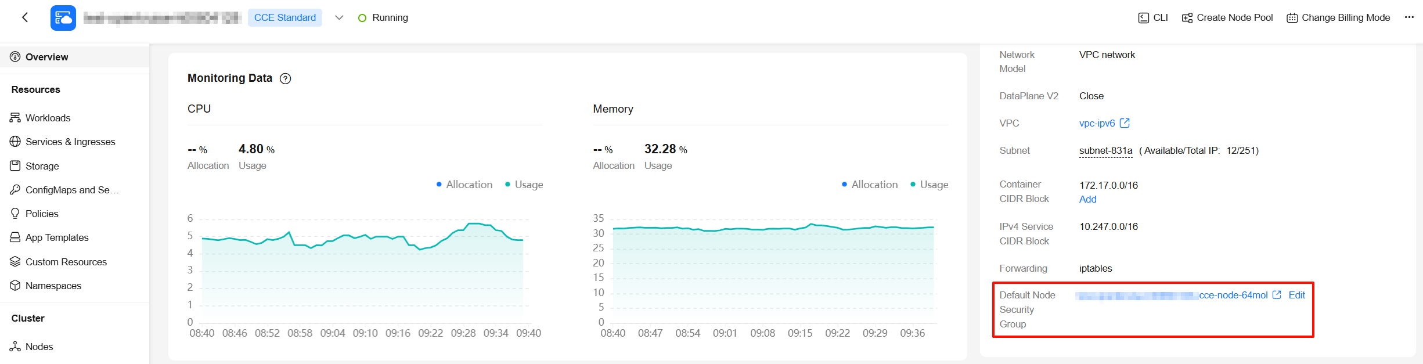Click the blue cluster logo icon

coord(63,18)
